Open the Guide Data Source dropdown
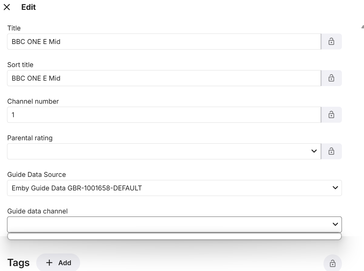Screen dimensions: 364x271 tap(174, 188)
